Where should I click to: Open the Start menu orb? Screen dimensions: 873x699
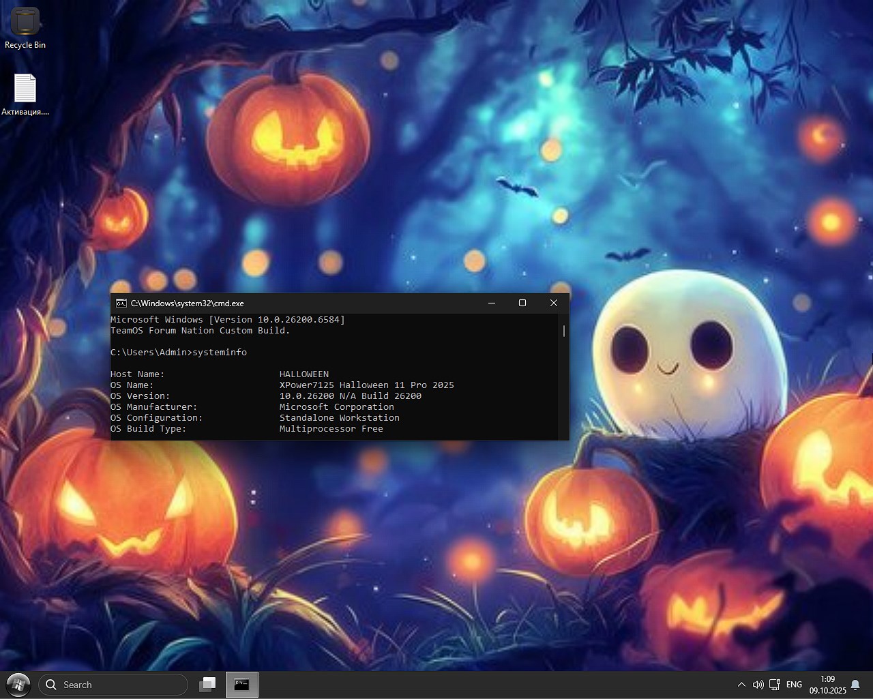18,685
